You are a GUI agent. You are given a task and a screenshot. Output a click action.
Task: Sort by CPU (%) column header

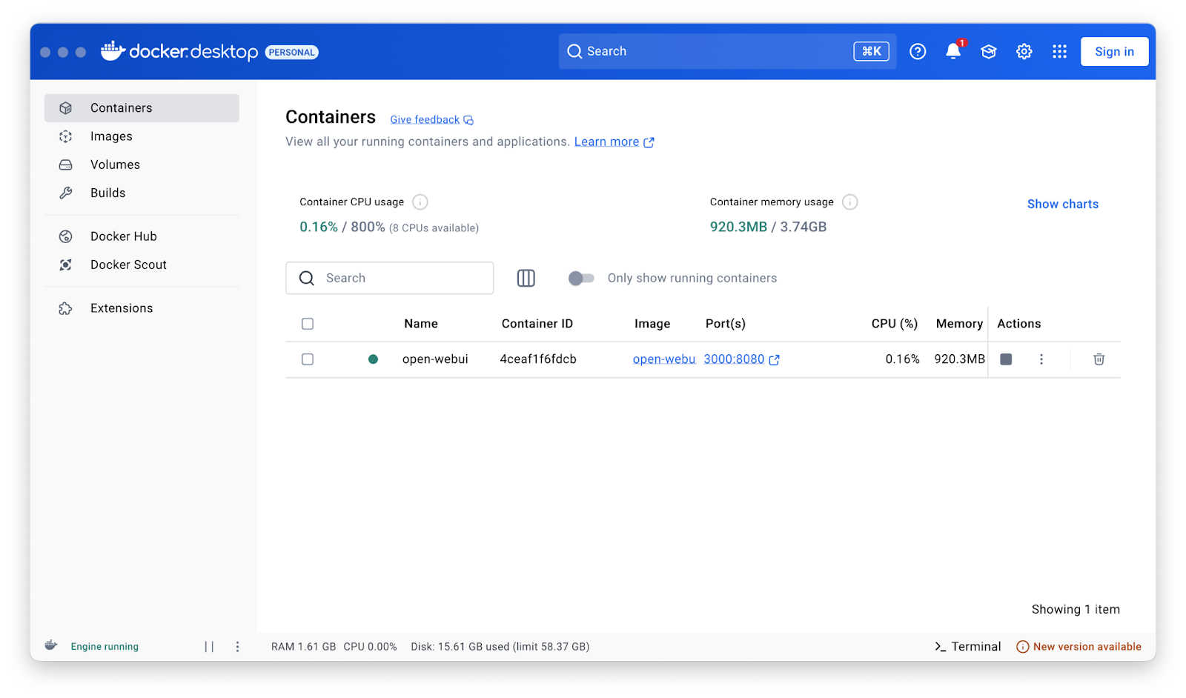[895, 324]
